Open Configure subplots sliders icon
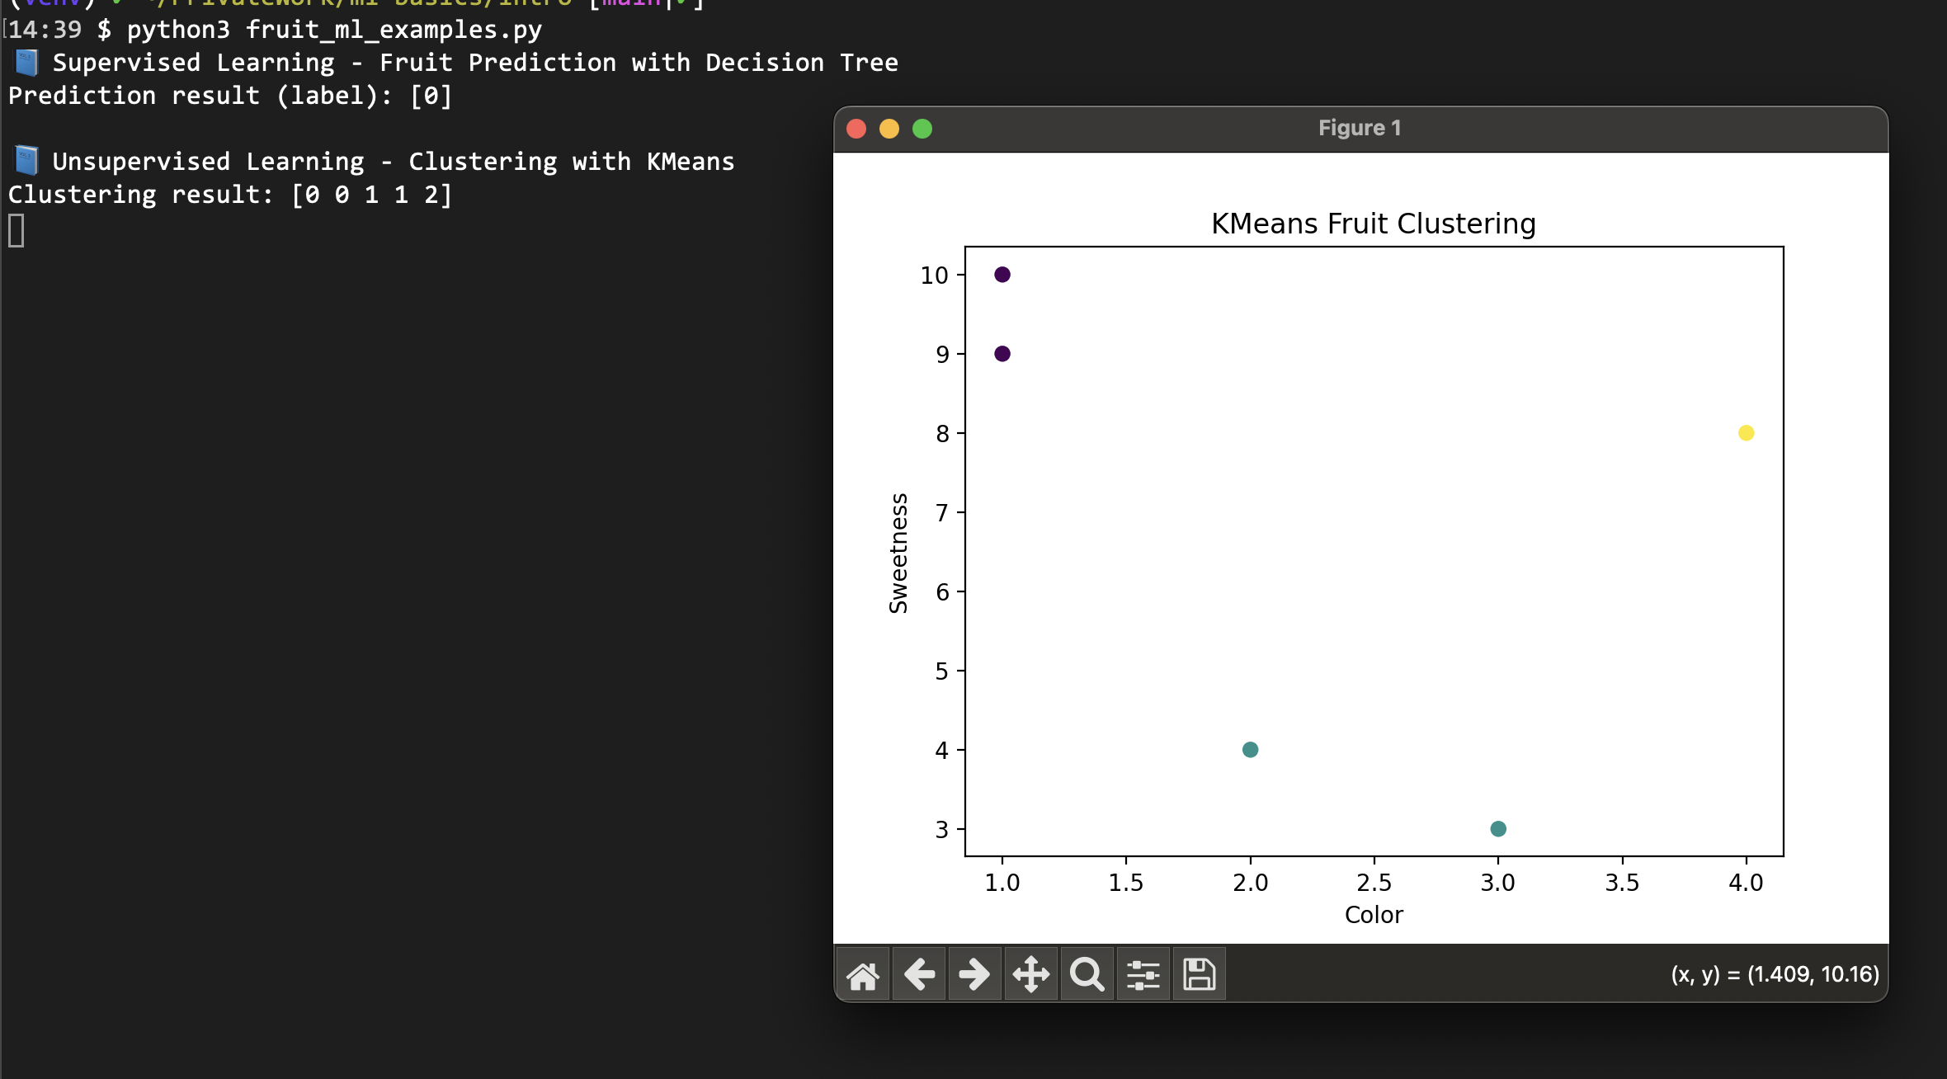The width and height of the screenshot is (1947, 1079). 1143,975
